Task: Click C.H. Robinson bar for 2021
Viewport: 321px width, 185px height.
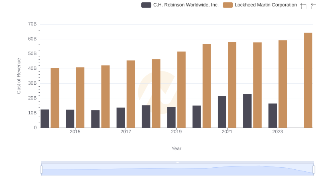Action: point(222,112)
